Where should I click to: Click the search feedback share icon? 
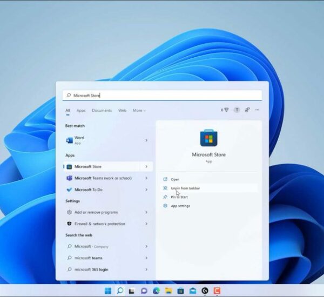point(247,110)
